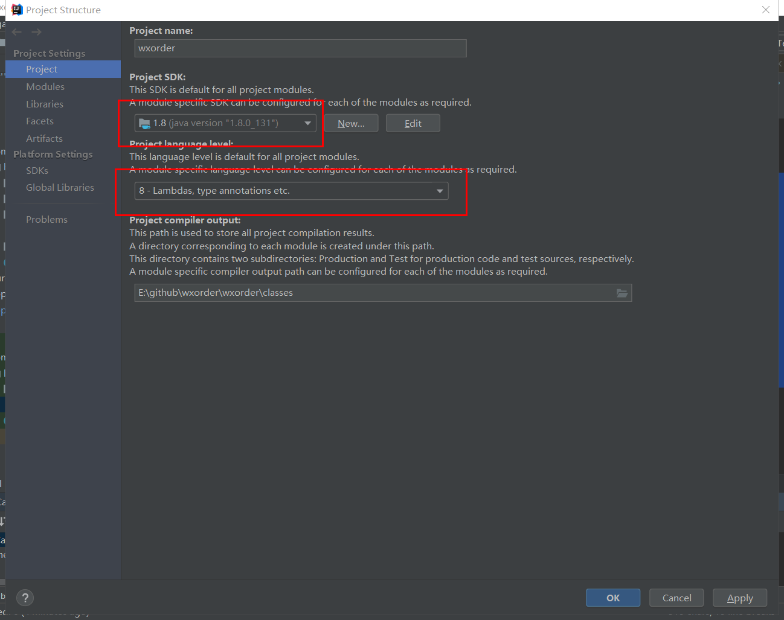The width and height of the screenshot is (784, 620).
Task: Browse for compiler output folder icon
Action: click(622, 293)
